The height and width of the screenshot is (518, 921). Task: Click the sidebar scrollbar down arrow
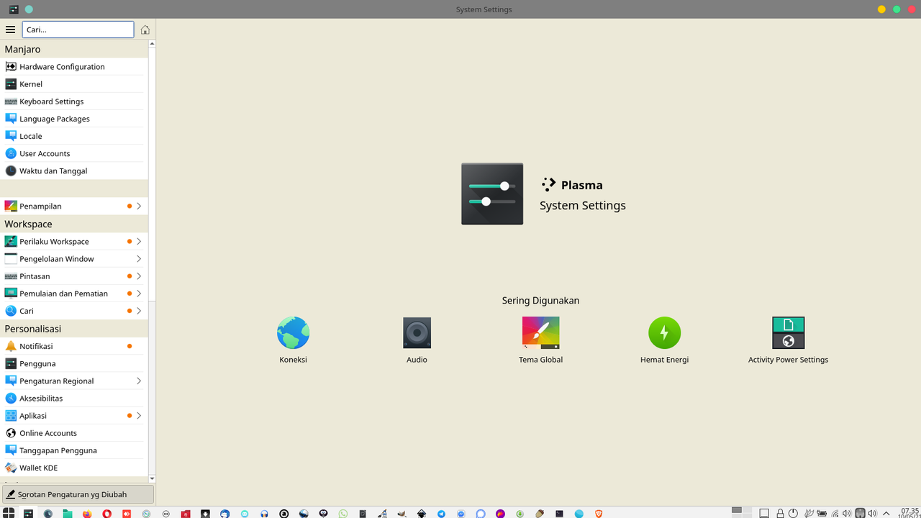tap(152, 478)
